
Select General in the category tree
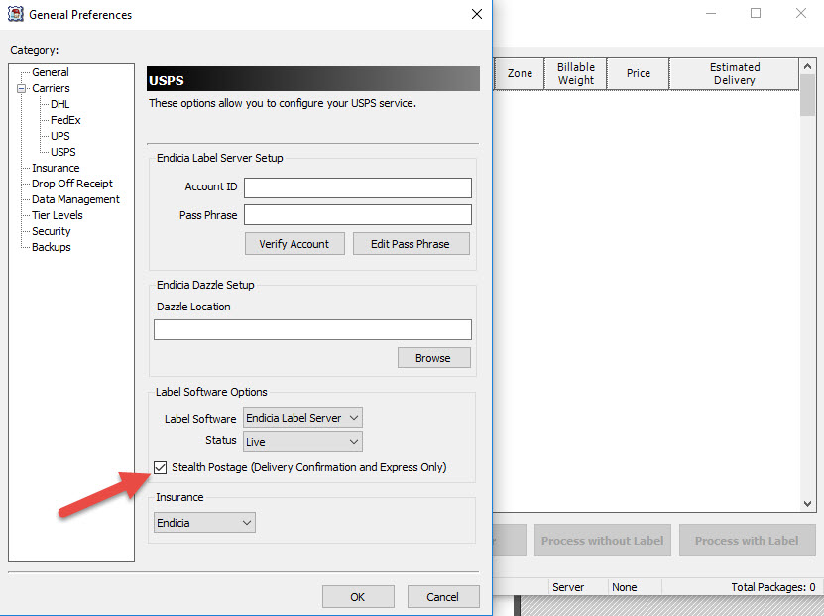point(51,72)
